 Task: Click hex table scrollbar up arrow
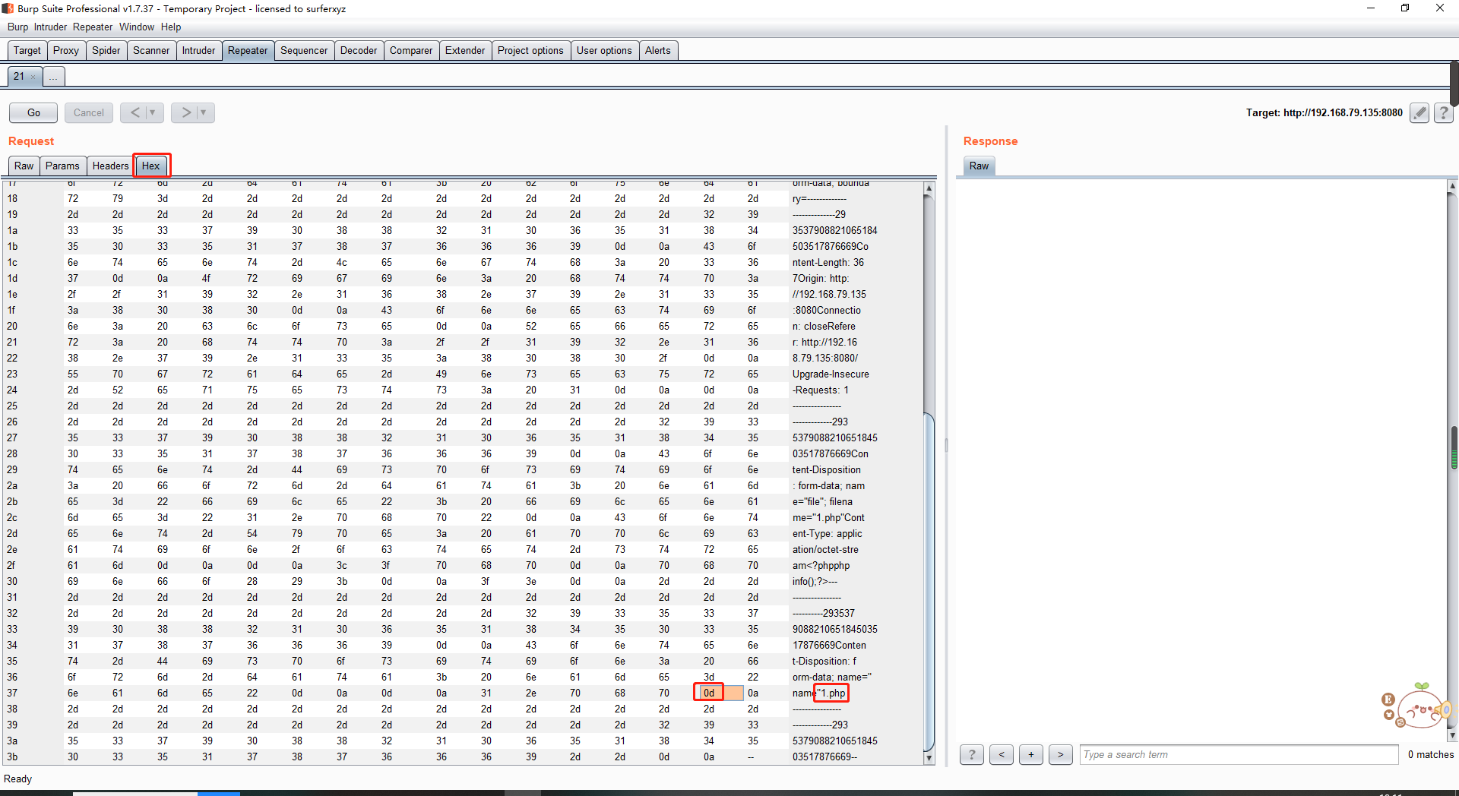pyautogui.click(x=929, y=188)
